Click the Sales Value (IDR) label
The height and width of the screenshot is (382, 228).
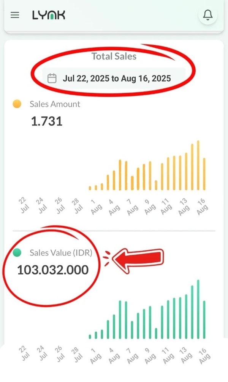[61, 253]
